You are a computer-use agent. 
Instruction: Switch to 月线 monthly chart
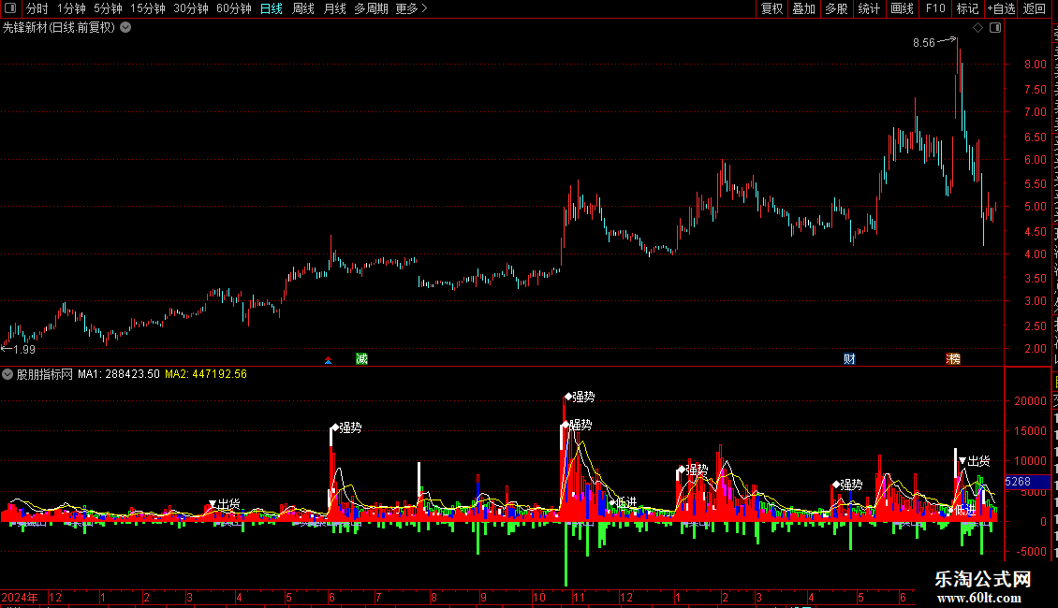point(334,8)
